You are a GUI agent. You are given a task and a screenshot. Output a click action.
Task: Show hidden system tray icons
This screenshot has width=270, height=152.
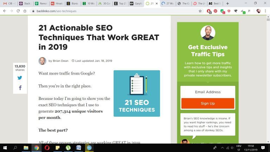pyautogui.click(x=222, y=148)
